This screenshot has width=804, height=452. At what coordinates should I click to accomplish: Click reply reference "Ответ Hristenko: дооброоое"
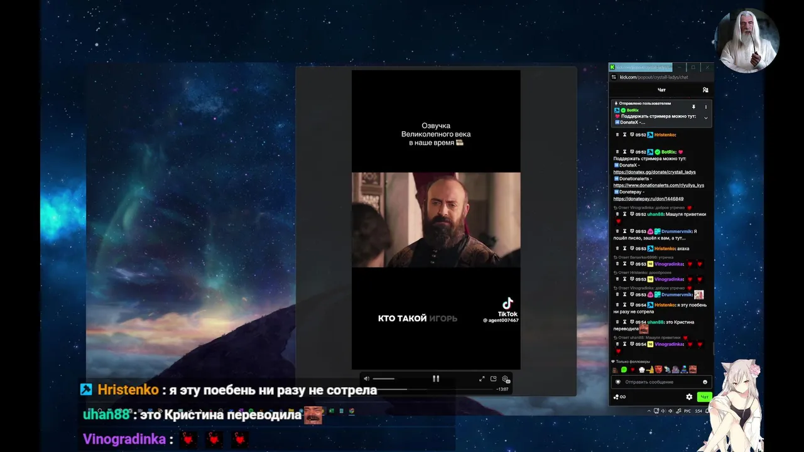click(643, 272)
